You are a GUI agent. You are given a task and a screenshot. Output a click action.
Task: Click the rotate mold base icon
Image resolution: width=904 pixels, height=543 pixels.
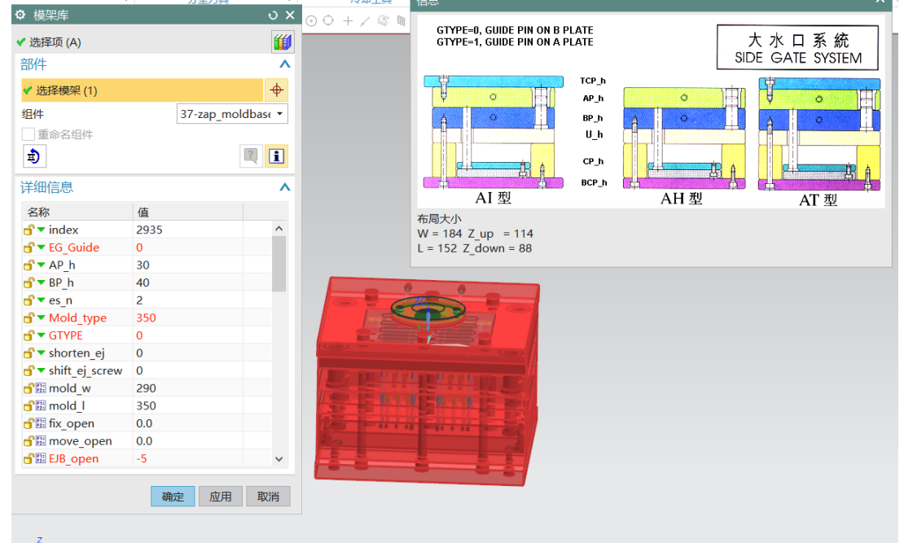tap(33, 156)
